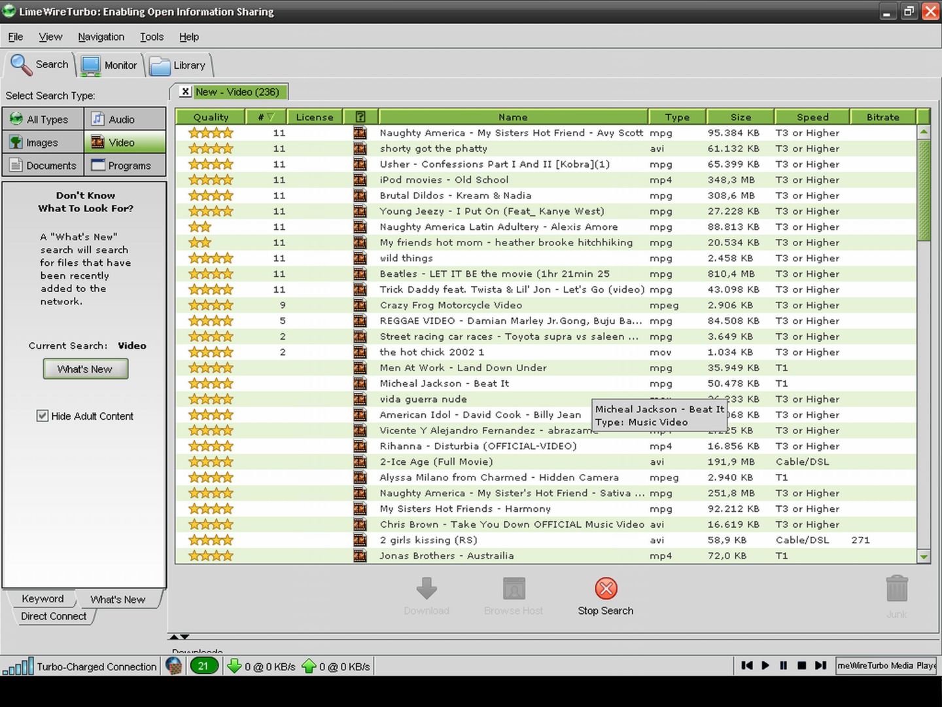Select the Images search type
This screenshot has width=942, height=707.
coord(43,143)
